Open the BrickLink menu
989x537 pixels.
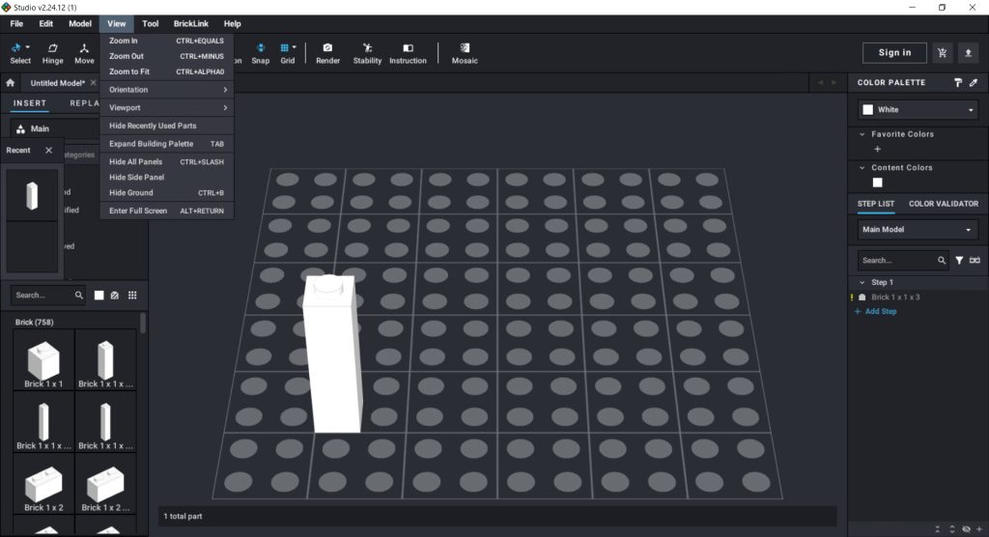click(191, 24)
